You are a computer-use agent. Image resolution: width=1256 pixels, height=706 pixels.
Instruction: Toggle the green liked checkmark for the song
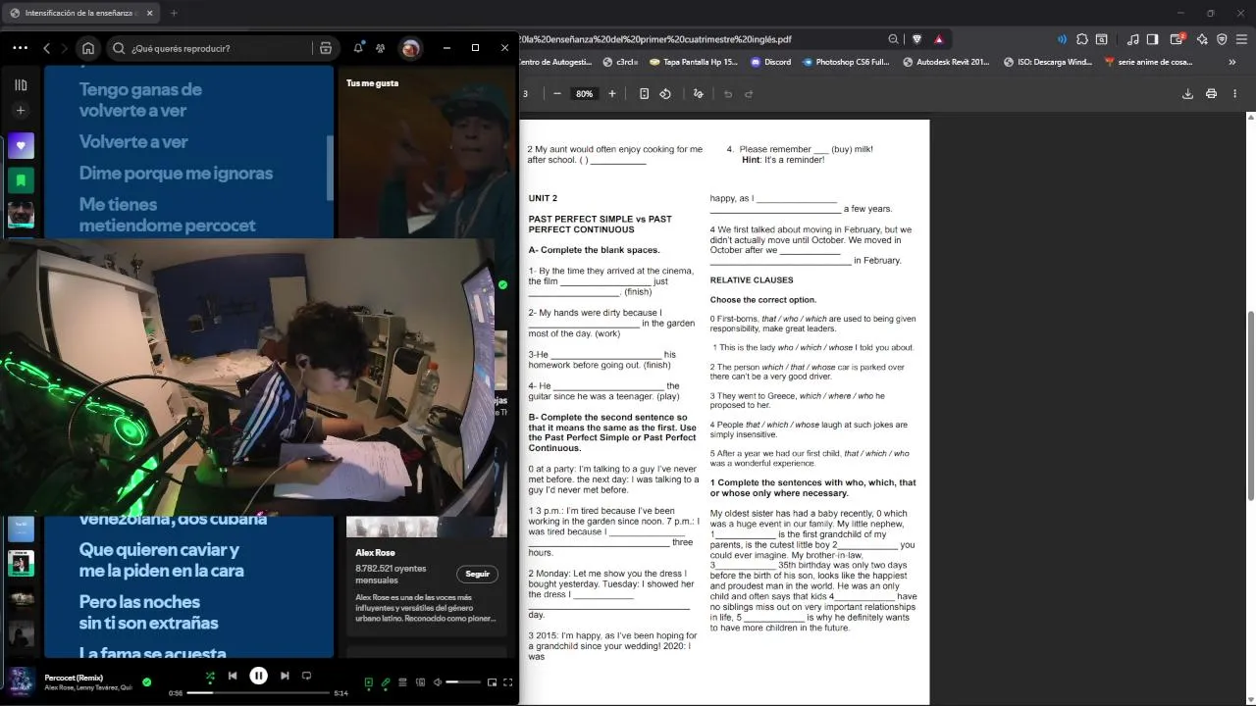[147, 681]
